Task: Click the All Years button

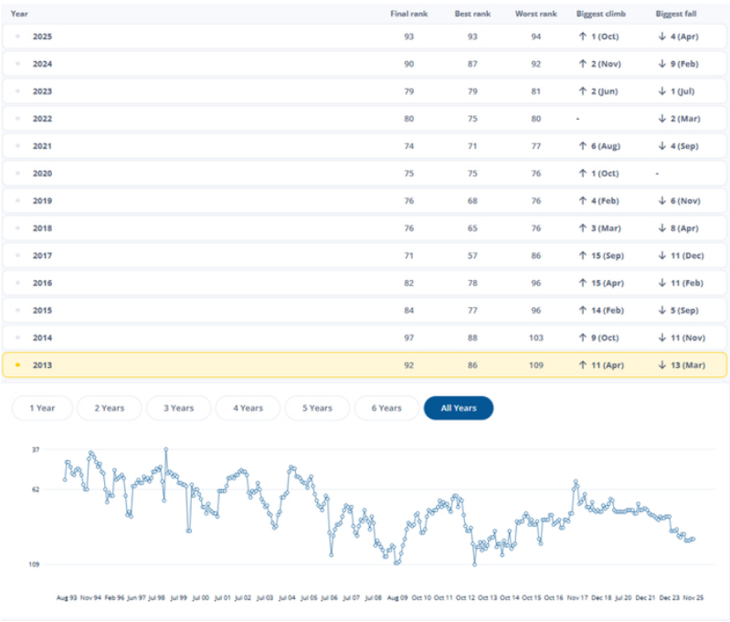Action: pyautogui.click(x=458, y=408)
